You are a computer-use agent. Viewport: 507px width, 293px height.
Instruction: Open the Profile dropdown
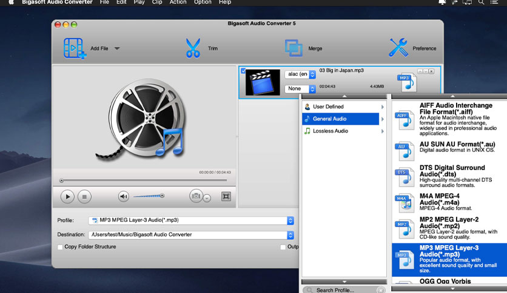pos(191,220)
